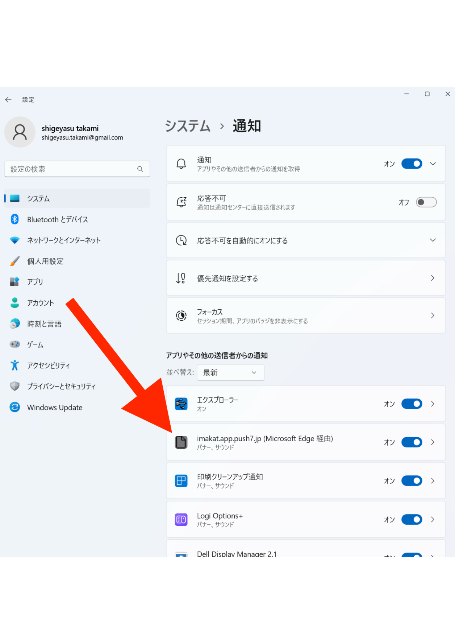Open the sort order dropdown showing 最新
The height and width of the screenshot is (644, 455).
pyautogui.click(x=230, y=373)
